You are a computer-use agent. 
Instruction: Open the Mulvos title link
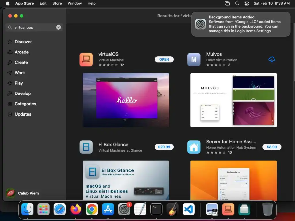point(214,54)
